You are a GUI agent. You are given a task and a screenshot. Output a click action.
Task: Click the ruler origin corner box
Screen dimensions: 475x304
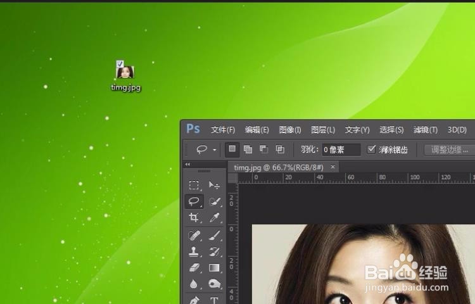[232, 178]
